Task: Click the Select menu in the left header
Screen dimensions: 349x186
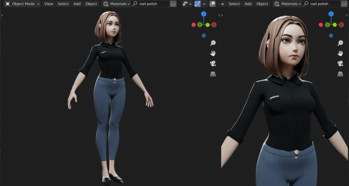Action: [x=63, y=4]
